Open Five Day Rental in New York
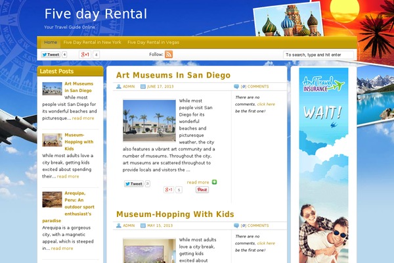Viewport: 394px width, 263px height. pyautogui.click(x=92, y=42)
